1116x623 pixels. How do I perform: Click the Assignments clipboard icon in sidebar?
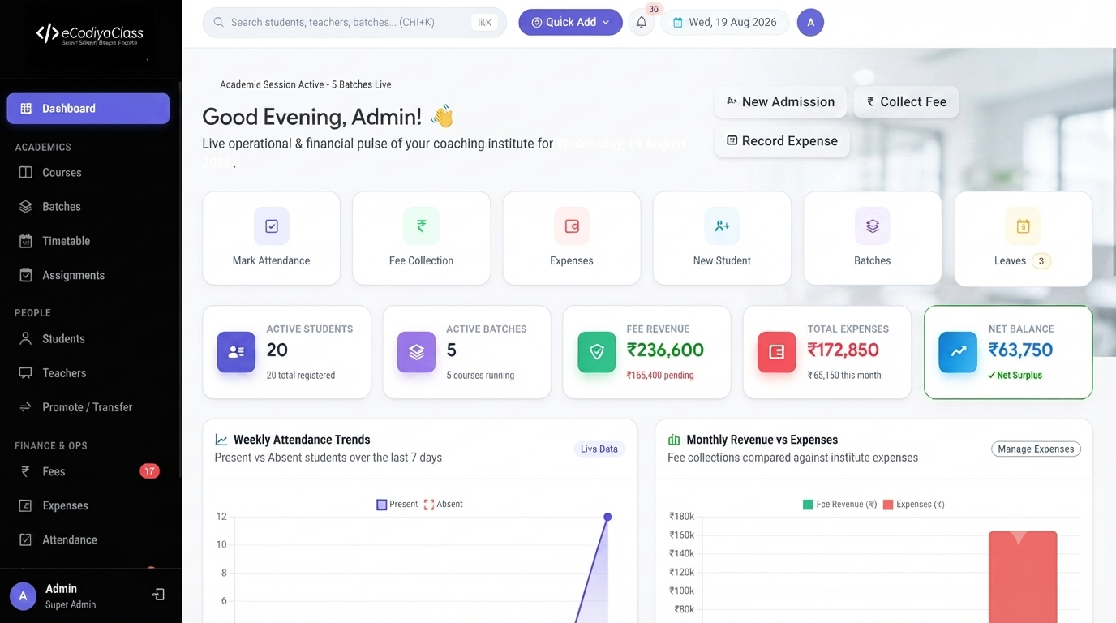coord(26,275)
